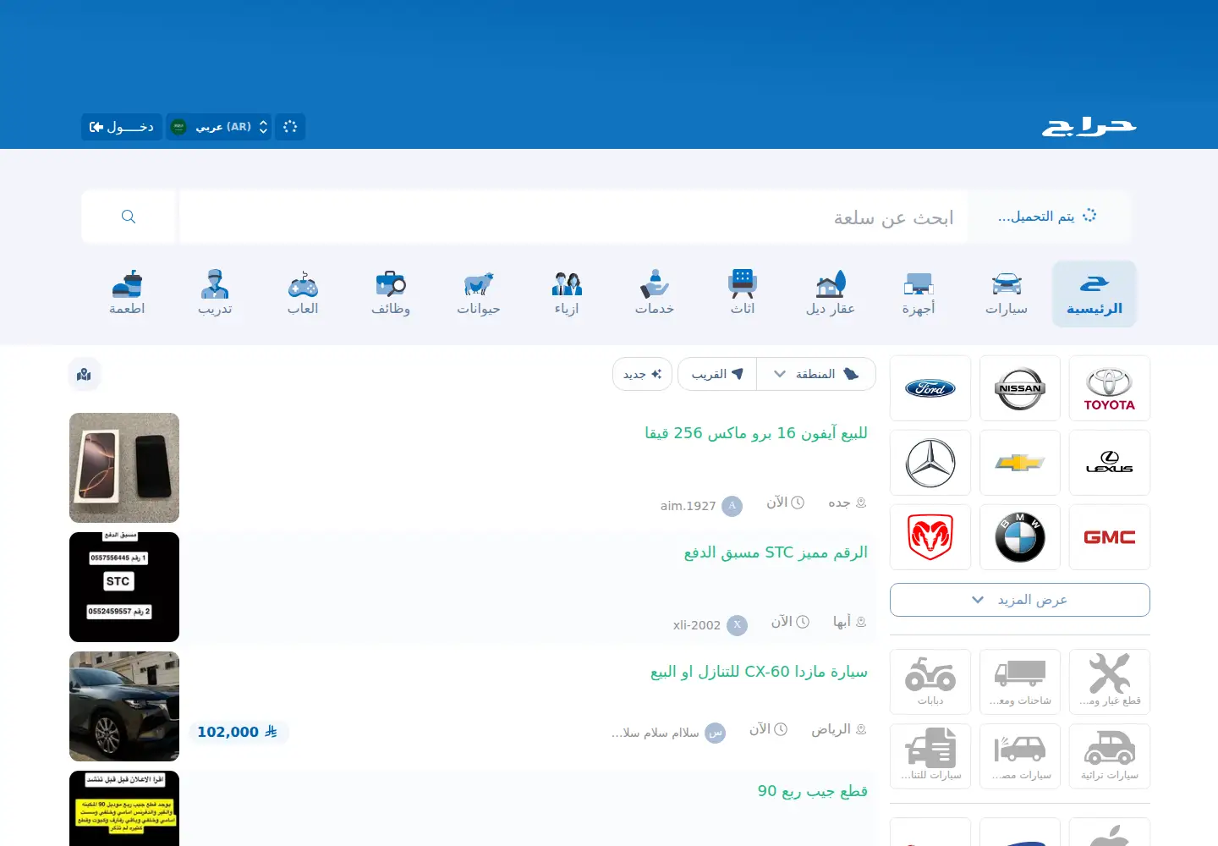Screen dimensions: 1218x846
Task: Toggle the جديد new filter
Action: click(642, 374)
